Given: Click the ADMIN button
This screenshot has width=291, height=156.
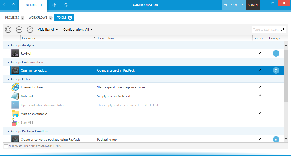Looking at the screenshot, I should click(x=253, y=5).
